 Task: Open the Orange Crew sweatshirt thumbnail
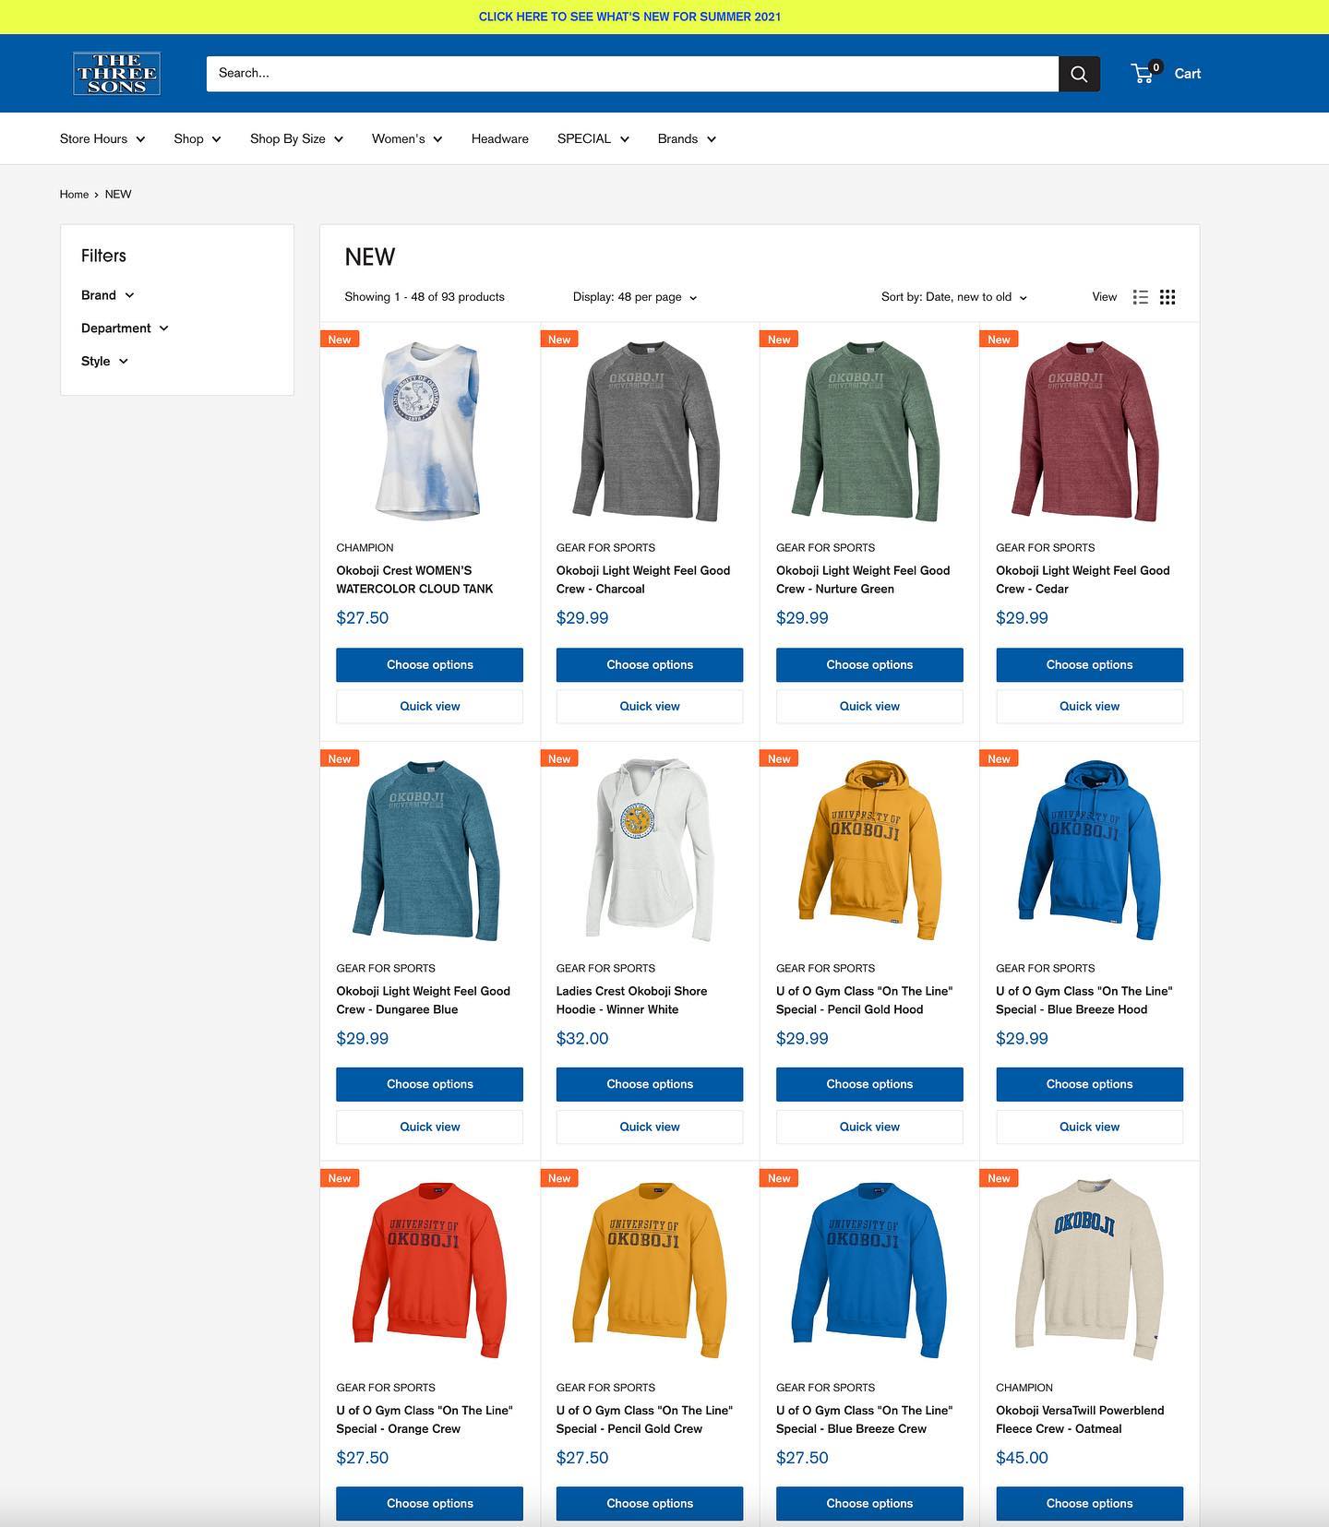429,1269
